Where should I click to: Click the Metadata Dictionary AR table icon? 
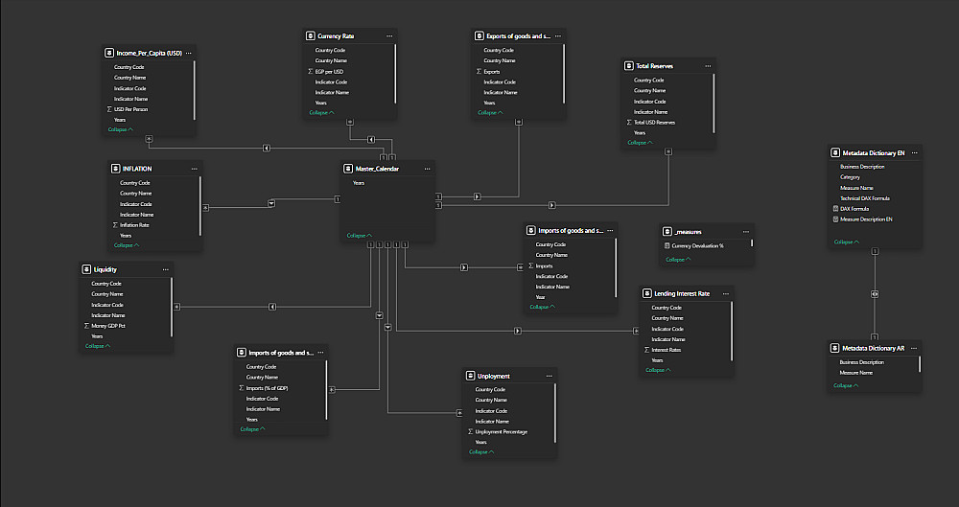pos(834,348)
